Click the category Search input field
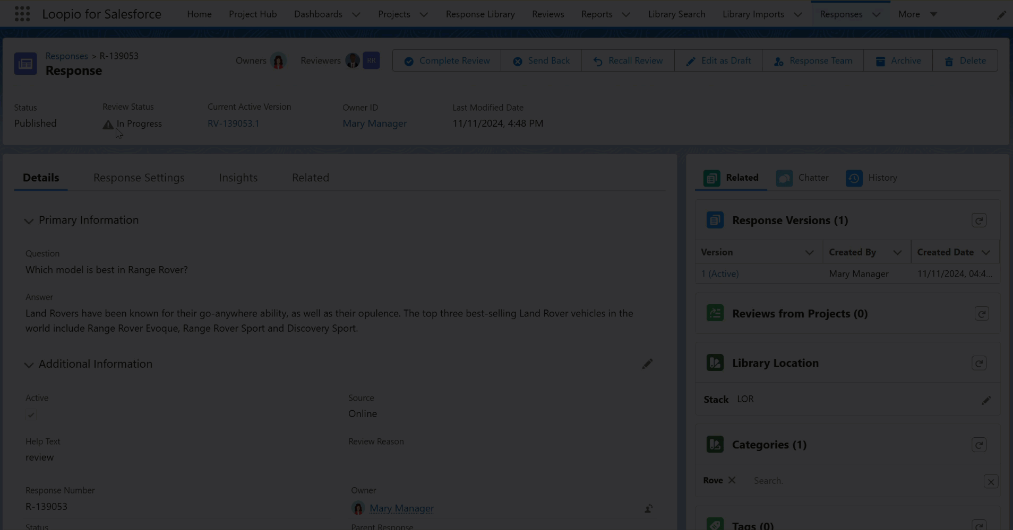 click(x=865, y=481)
